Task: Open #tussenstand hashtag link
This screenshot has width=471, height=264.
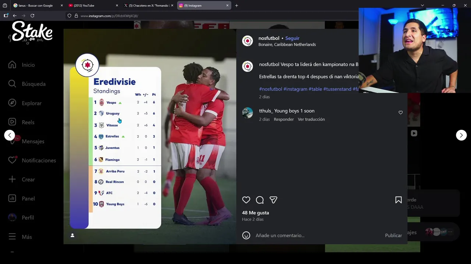Action: click(x=337, y=89)
